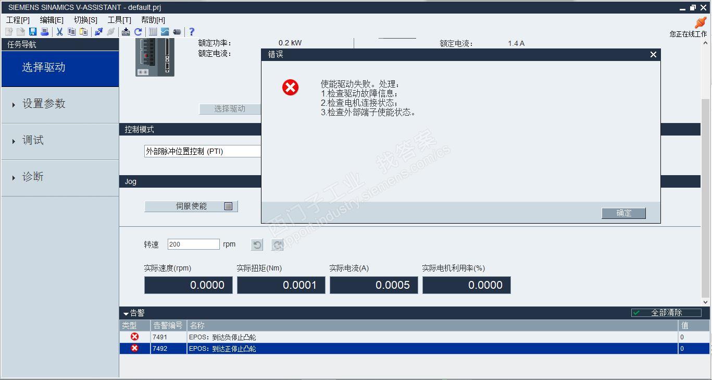
Task: Click the 告警编号 column header
Action: (169, 326)
